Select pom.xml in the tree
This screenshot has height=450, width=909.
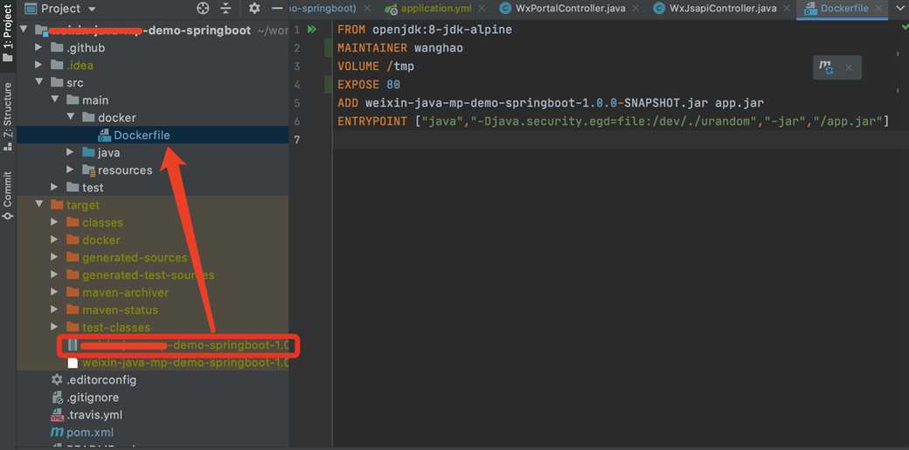90,432
